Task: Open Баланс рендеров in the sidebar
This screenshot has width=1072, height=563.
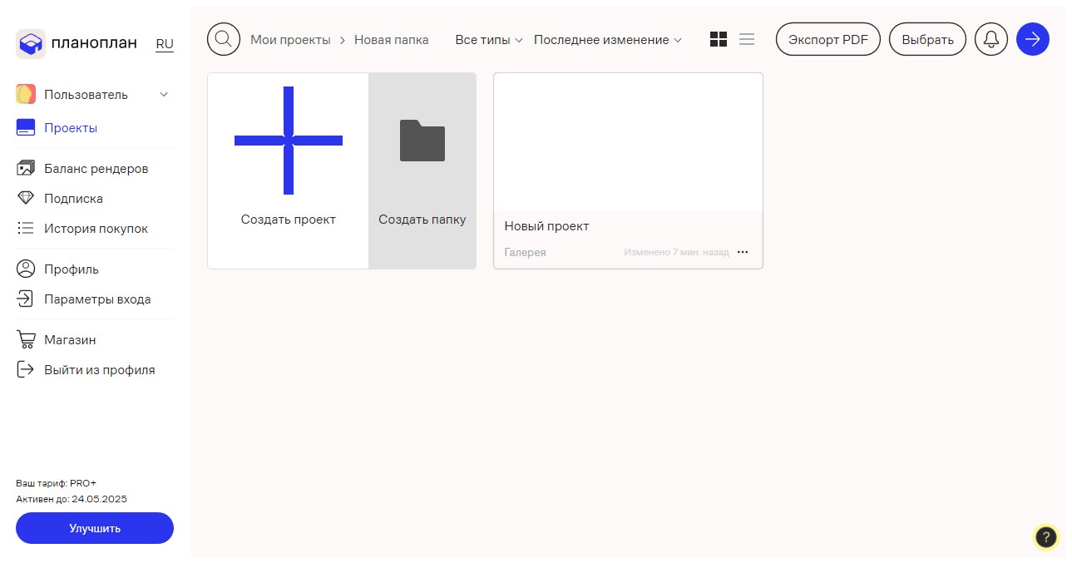Action: [96, 168]
